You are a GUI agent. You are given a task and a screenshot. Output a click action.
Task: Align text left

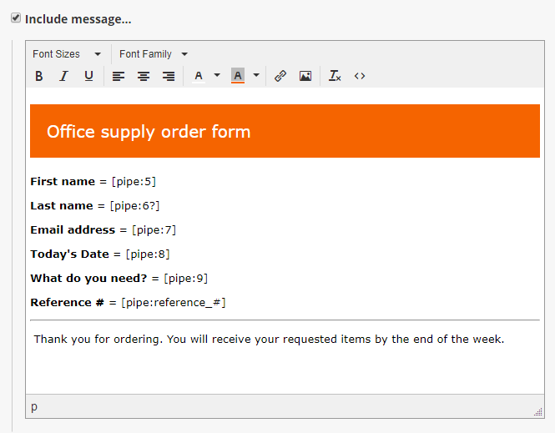click(x=119, y=76)
